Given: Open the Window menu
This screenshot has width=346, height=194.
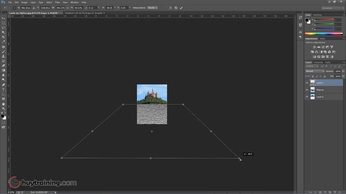Looking at the screenshot, I should (75, 2).
